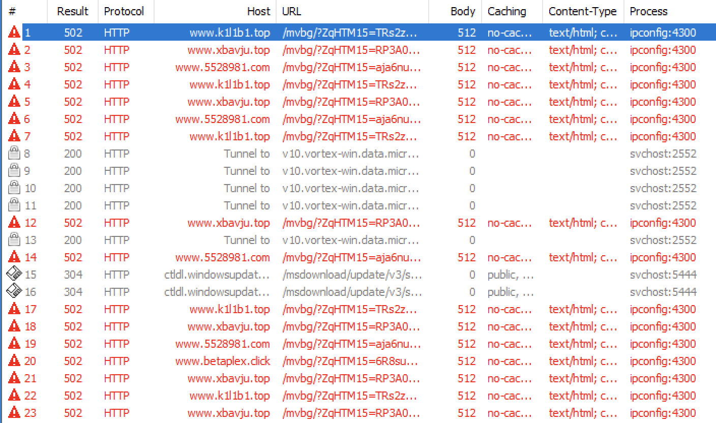Screen dimensions: 716x423
Task: Click host www.k1l1b1.top in session 7
Action: click(229, 136)
